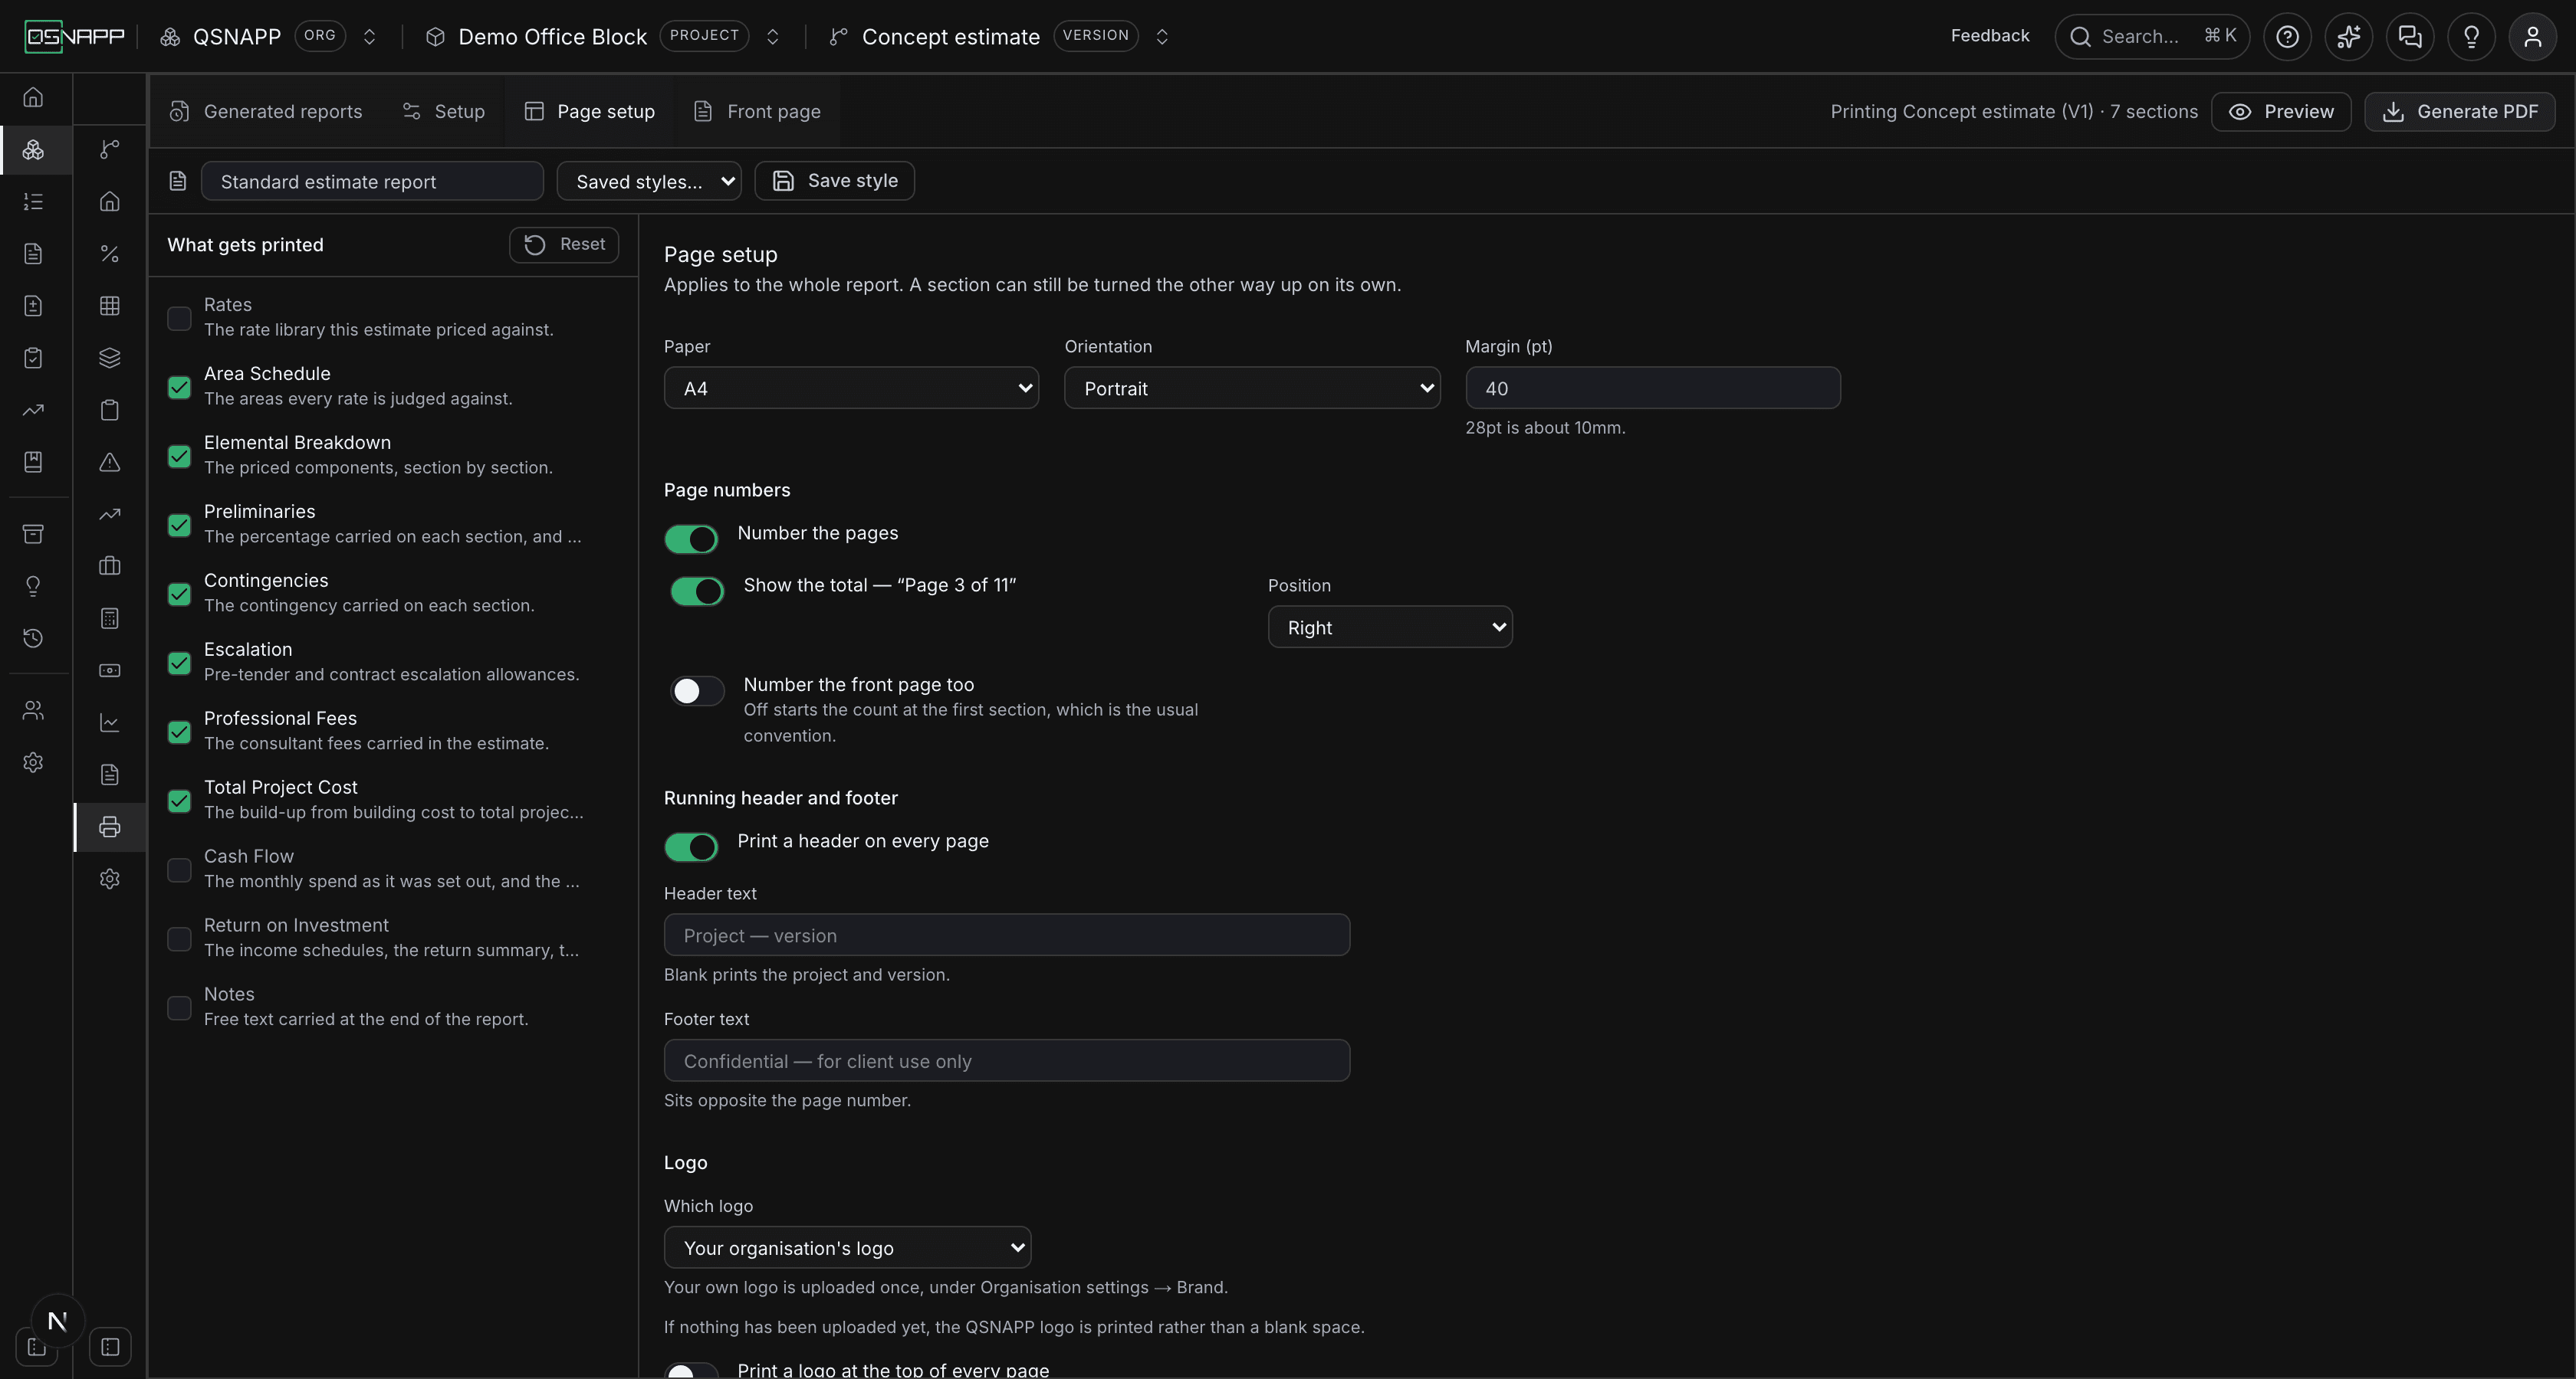Open the briefcase icon in second sidebar
Image resolution: width=2576 pixels, height=1379 pixels.
110,567
